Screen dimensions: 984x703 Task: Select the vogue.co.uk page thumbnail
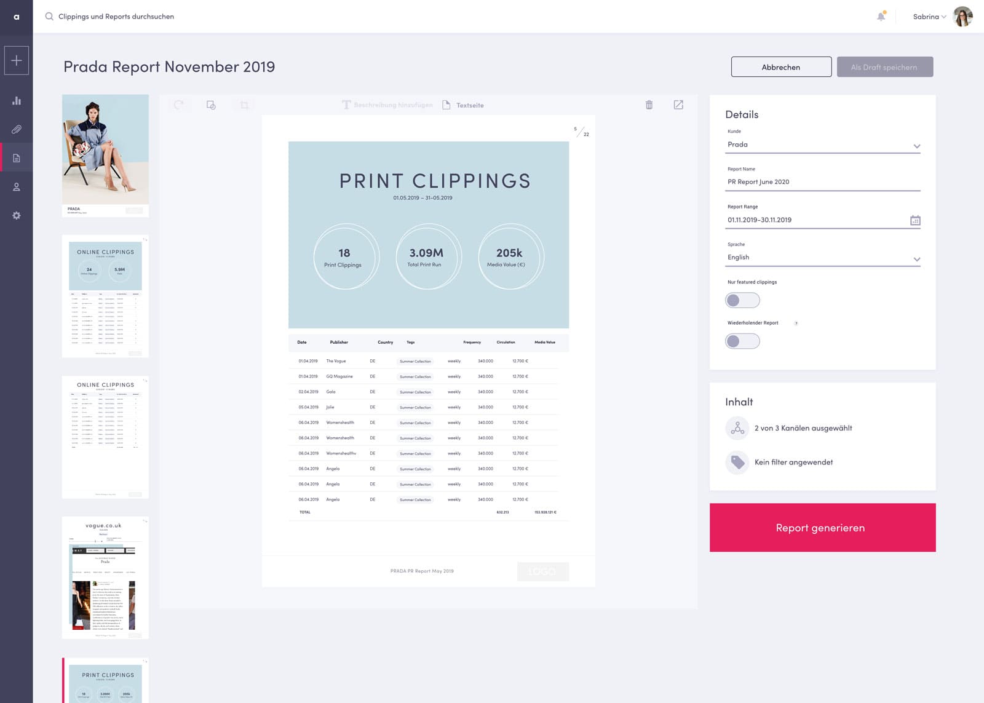[x=105, y=578]
